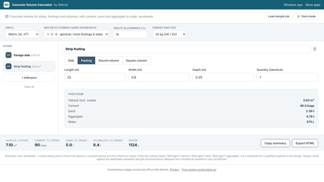The image size is (324, 182).
Task: Click the Length (m) input field
Action: click(x=95, y=77)
